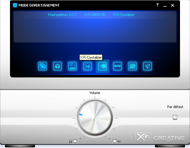Image resolution: width=190 pixels, height=148 pixels.
Task: Click the X-Fi CMSS-3D status text
Action: click(95, 15)
